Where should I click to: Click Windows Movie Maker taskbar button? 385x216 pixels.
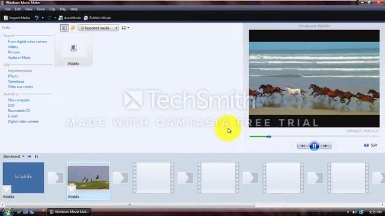pyautogui.click(x=69, y=212)
